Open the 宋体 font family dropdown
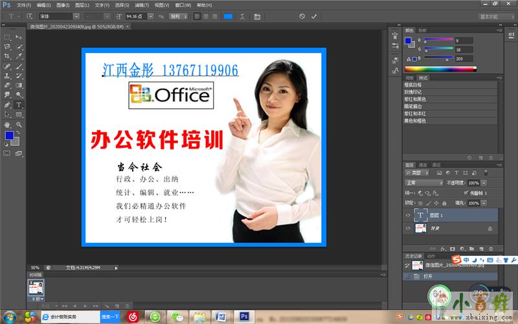This screenshot has width=518, height=324. tap(76, 16)
